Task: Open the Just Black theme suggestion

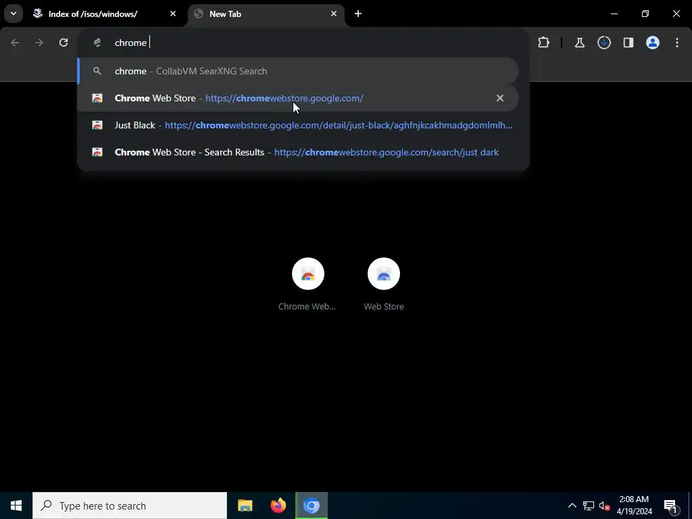Action: 298,125
